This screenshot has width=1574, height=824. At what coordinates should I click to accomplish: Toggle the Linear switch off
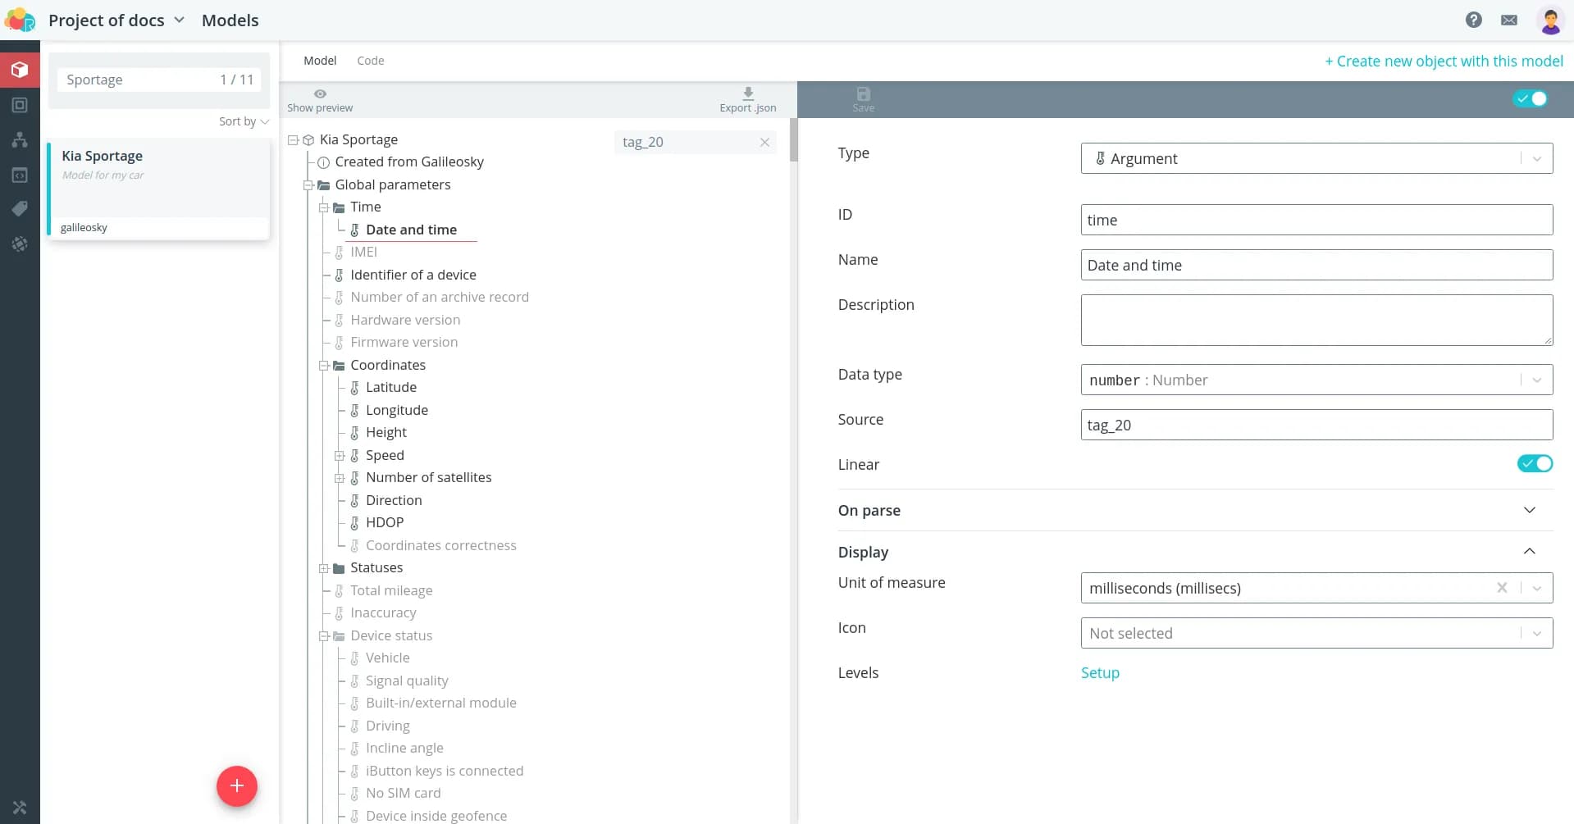coord(1534,464)
